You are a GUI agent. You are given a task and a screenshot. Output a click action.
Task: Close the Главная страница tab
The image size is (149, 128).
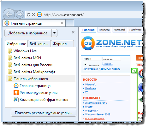pyautogui.click(x=62, y=23)
